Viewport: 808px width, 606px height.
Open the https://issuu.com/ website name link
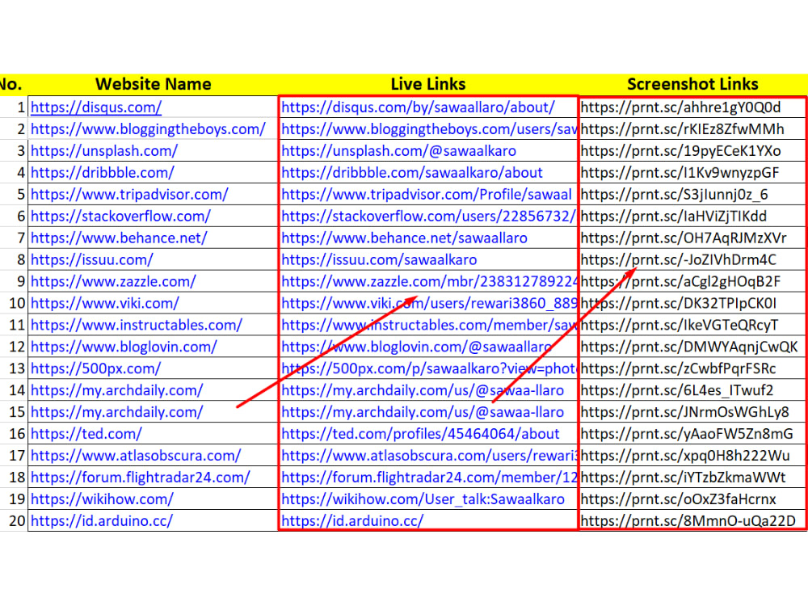(x=92, y=259)
